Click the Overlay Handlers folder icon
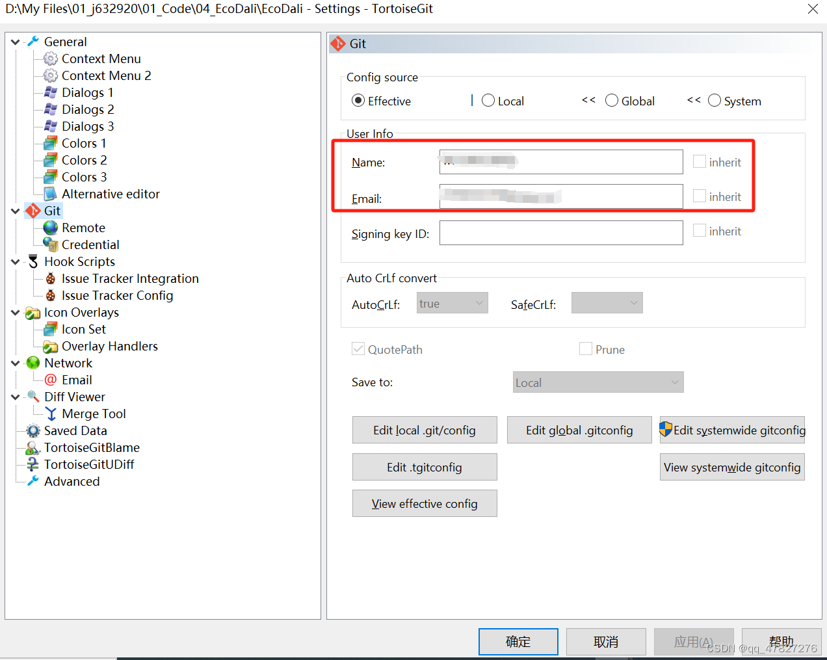The width and height of the screenshot is (827, 660). 51,346
